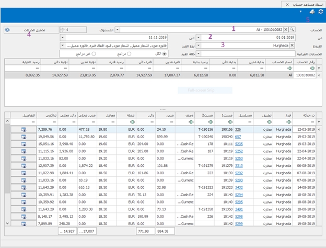Increase the level stepper value

click(x=63, y=28)
